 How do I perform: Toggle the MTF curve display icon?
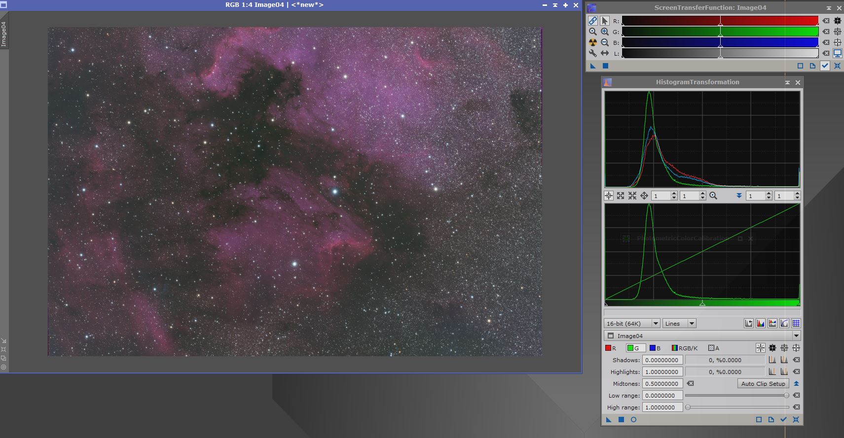(x=784, y=323)
